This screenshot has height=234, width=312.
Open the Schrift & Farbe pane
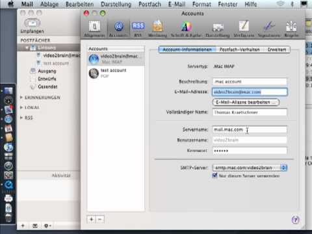coord(187,29)
